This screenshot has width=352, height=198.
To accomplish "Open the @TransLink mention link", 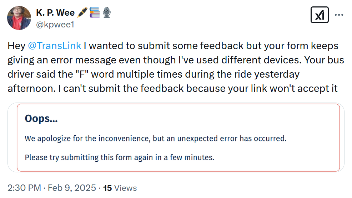I will click(x=55, y=46).
